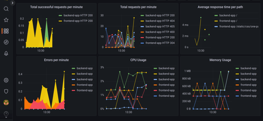The width and height of the screenshot is (263, 121).
Task: Toggle backend-app HTTP 200 in Total requests legend
Action: [160, 16]
